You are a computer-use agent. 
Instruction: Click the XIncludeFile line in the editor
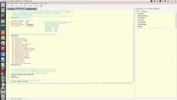[x=20, y=18]
